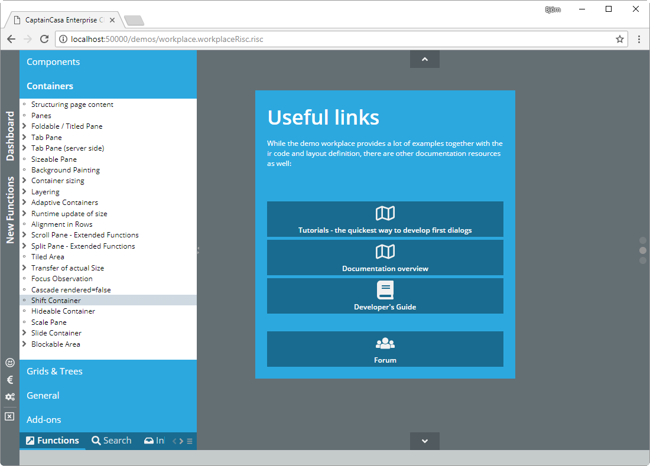This screenshot has height=466, width=650.
Task: Click the right arrow in the tab scroller
Action: (x=181, y=441)
